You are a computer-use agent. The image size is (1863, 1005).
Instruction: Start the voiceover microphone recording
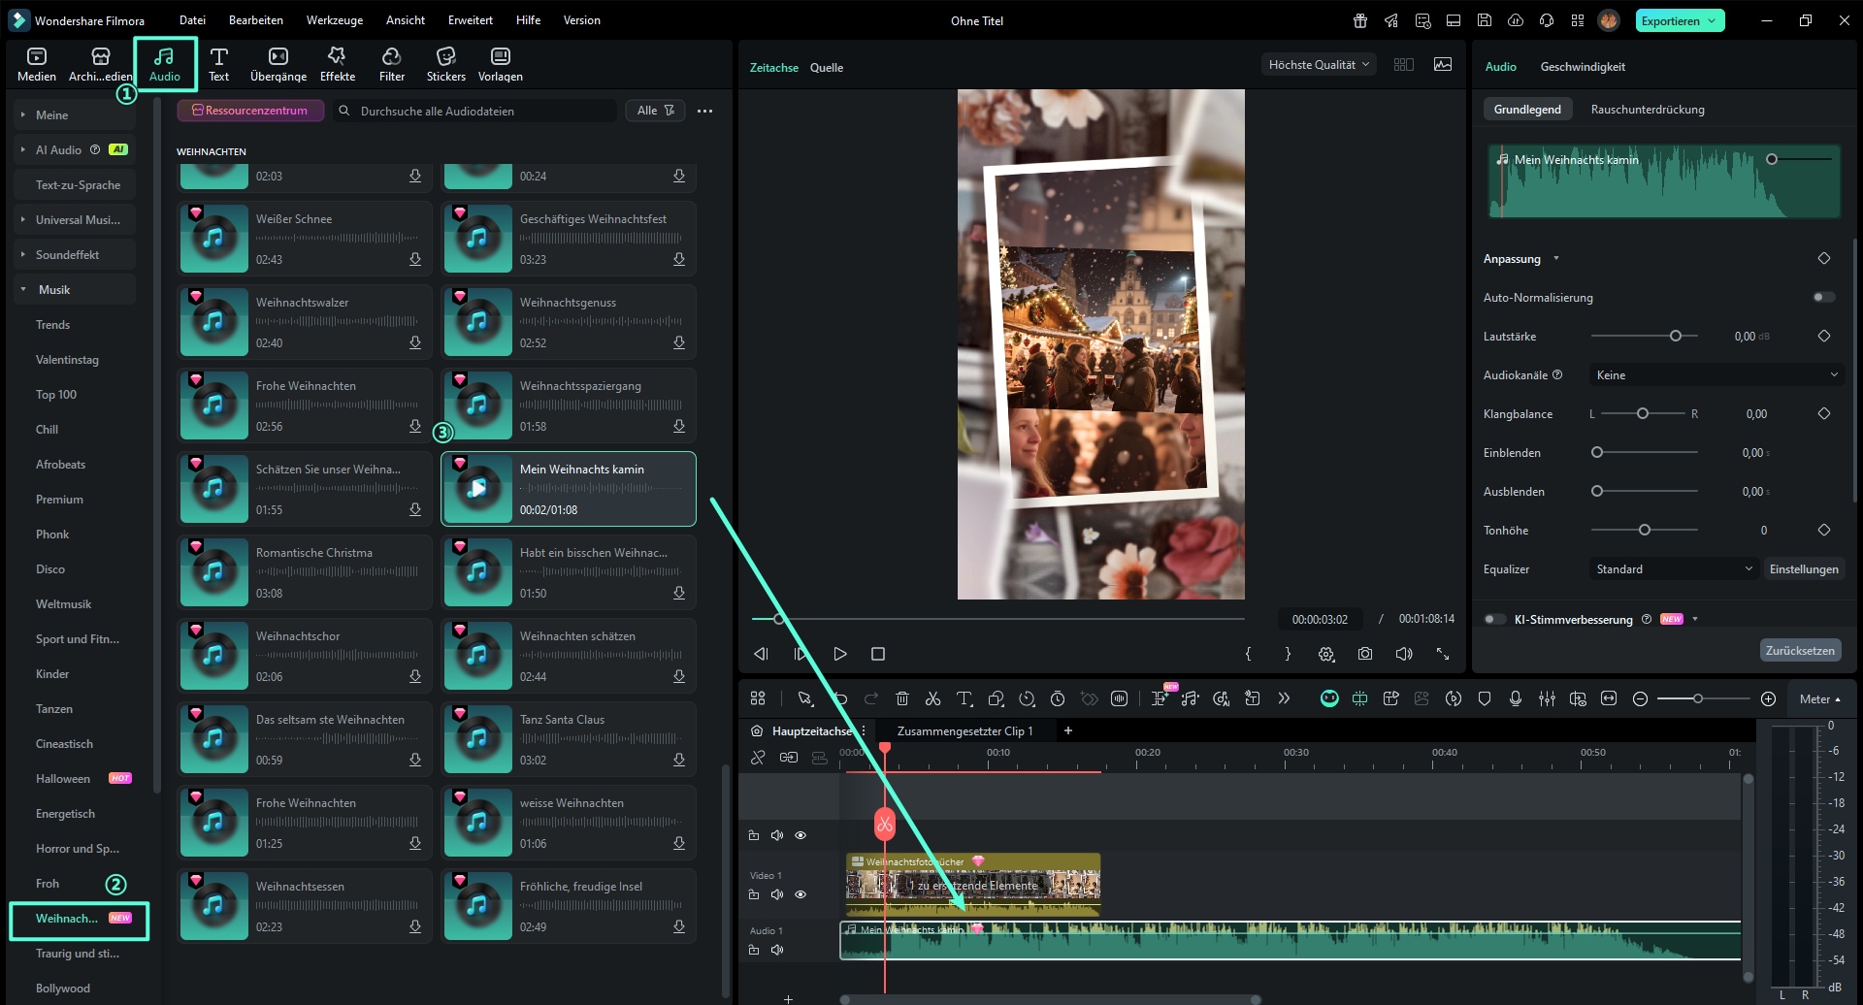point(1516,698)
